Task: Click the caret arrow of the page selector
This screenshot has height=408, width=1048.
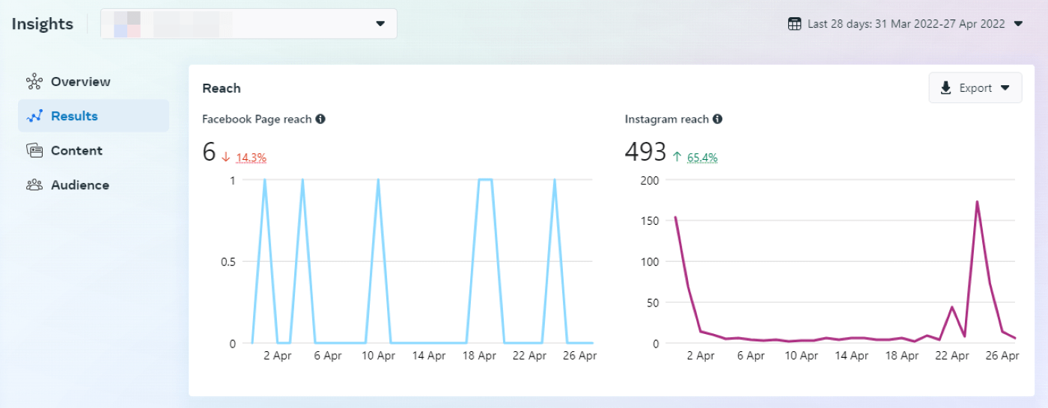Action: pos(380,24)
